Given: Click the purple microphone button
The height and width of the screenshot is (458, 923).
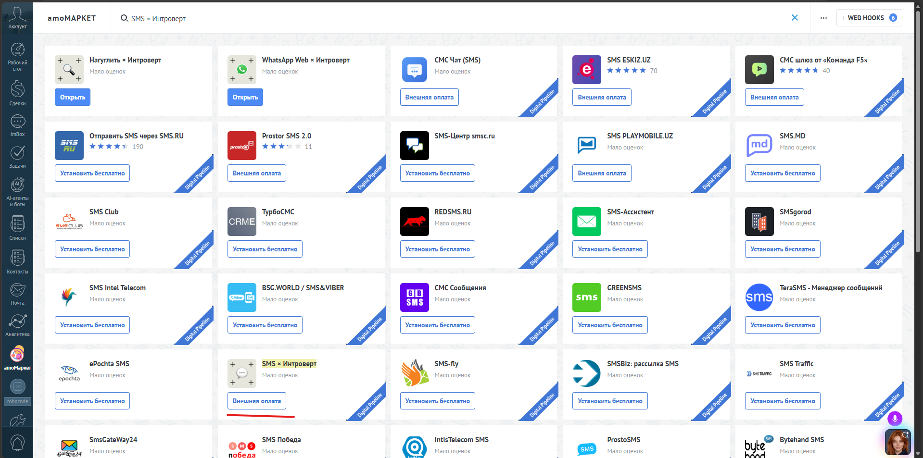Looking at the screenshot, I should [x=895, y=419].
